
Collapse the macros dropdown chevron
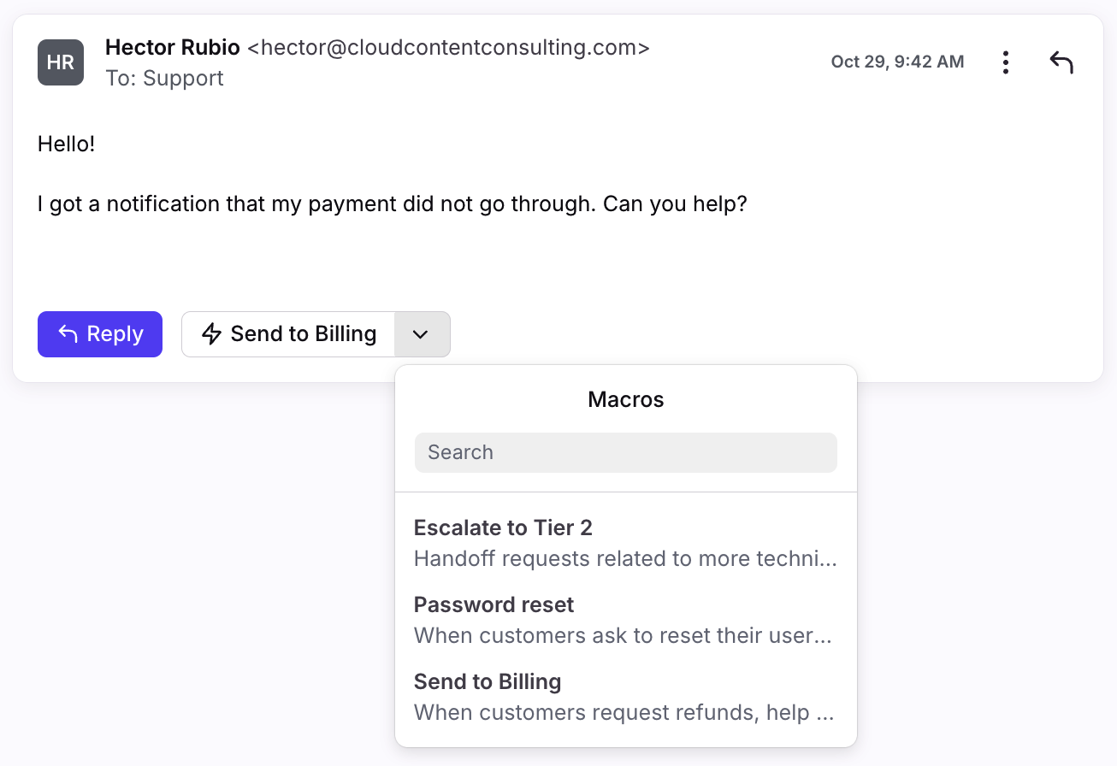pyautogui.click(x=420, y=334)
